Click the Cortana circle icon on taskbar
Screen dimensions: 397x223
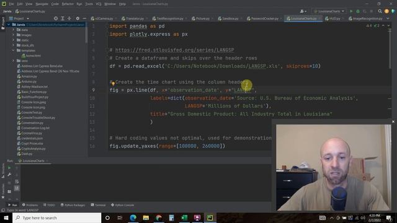tap(107, 217)
